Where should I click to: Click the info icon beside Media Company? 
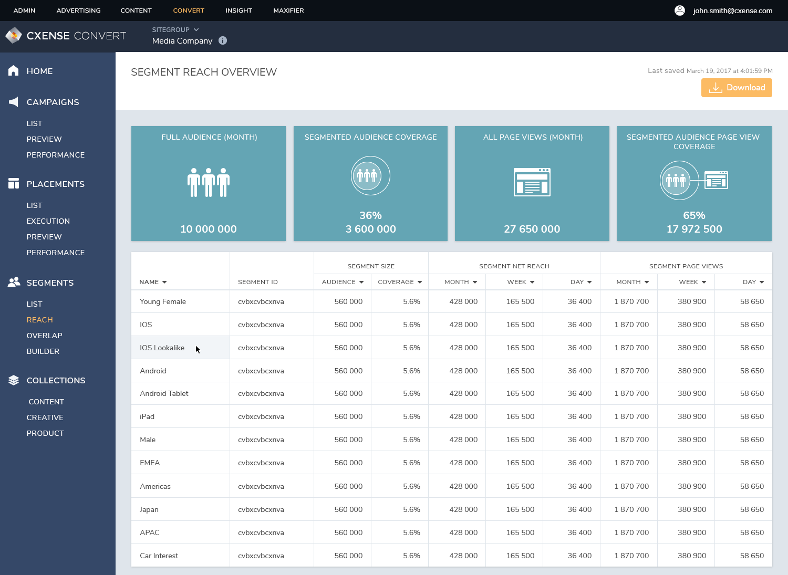pyautogui.click(x=223, y=40)
